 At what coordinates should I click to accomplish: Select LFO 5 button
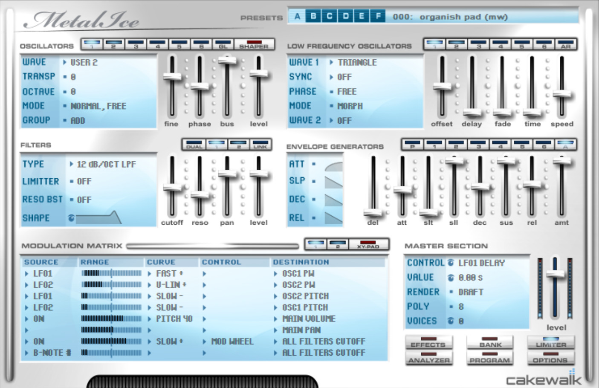[522, 44]
